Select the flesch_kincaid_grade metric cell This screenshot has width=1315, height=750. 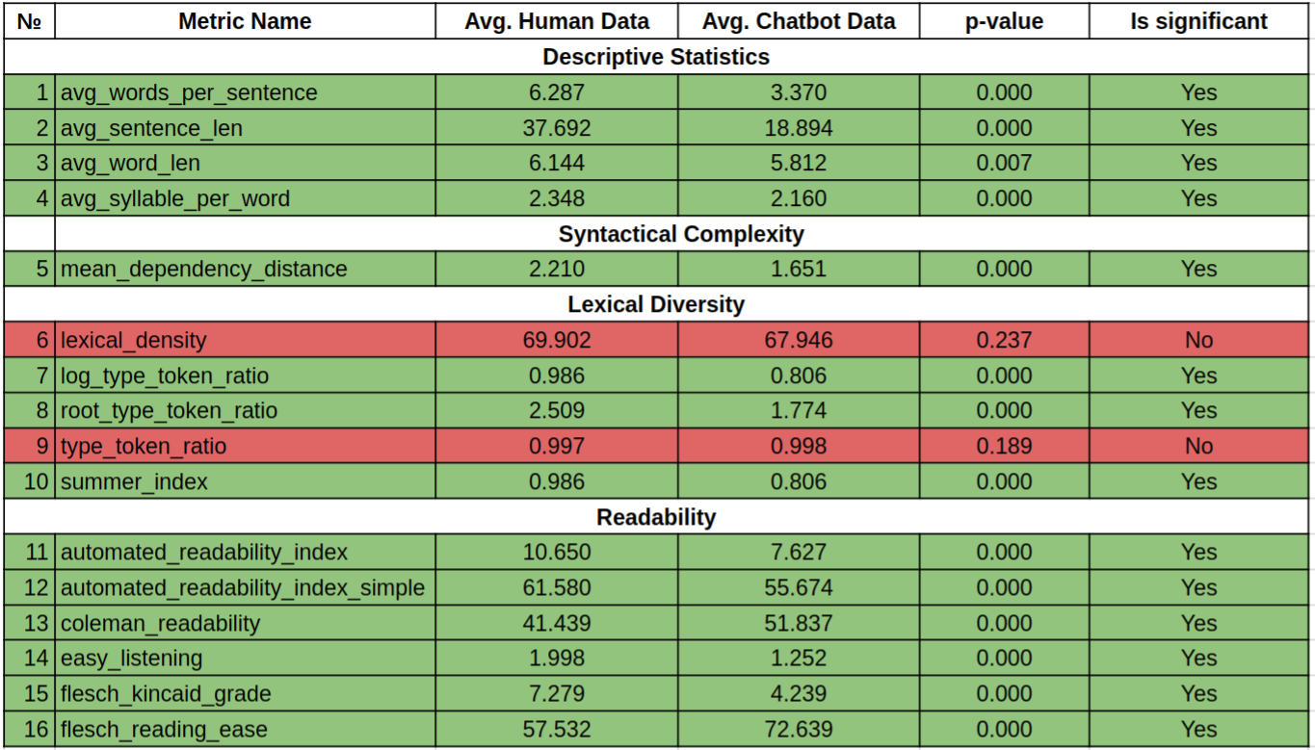click(x=166, y=693)
